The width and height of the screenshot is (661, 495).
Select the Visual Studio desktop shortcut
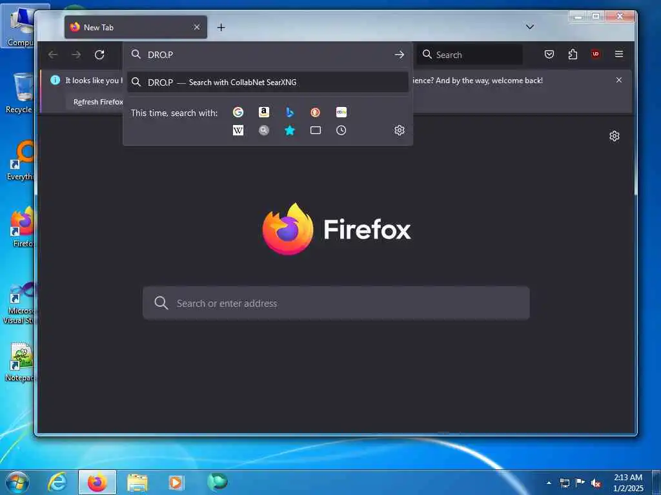click(x=19, y=303)
